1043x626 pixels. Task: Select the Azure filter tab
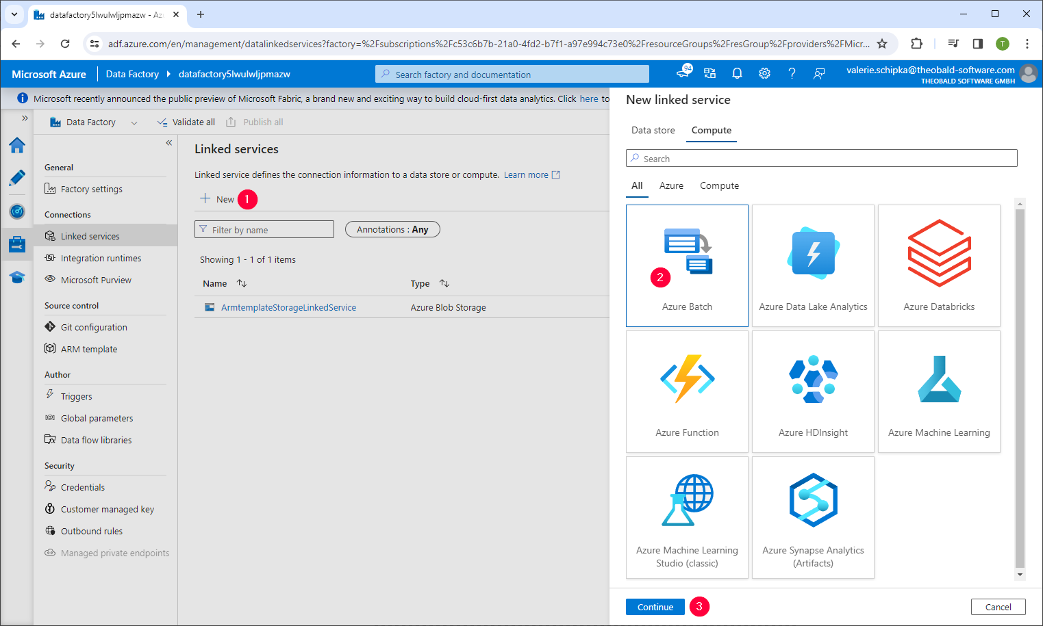(x=671, y=185)
